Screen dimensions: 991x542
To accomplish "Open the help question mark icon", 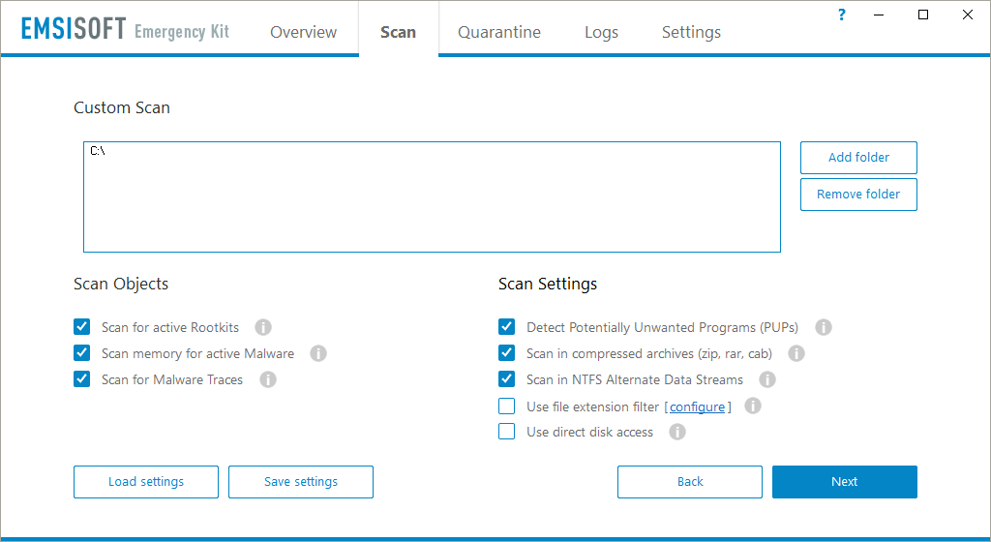I will click(x=841, y=15).
